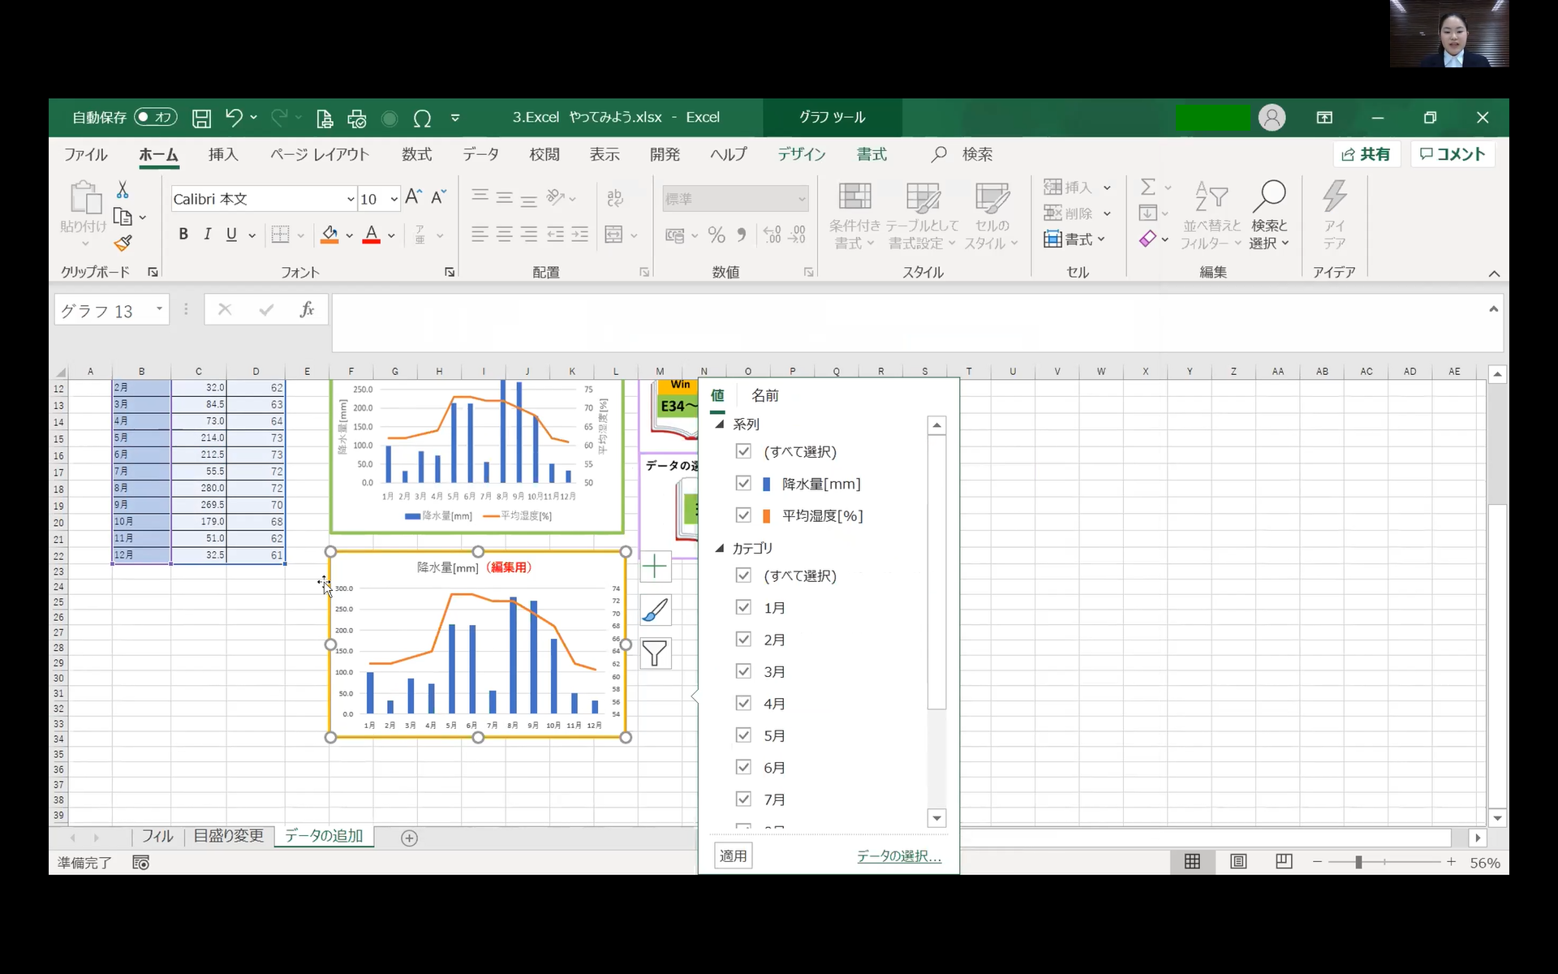Open the 数式 ribbon tab
The image size is (1558, 974).
point(416,154)
